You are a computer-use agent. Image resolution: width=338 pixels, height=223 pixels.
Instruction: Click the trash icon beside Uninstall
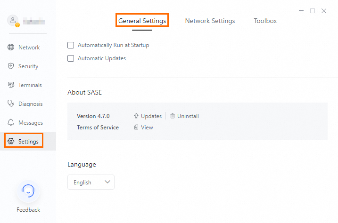(x=173, y=116)
